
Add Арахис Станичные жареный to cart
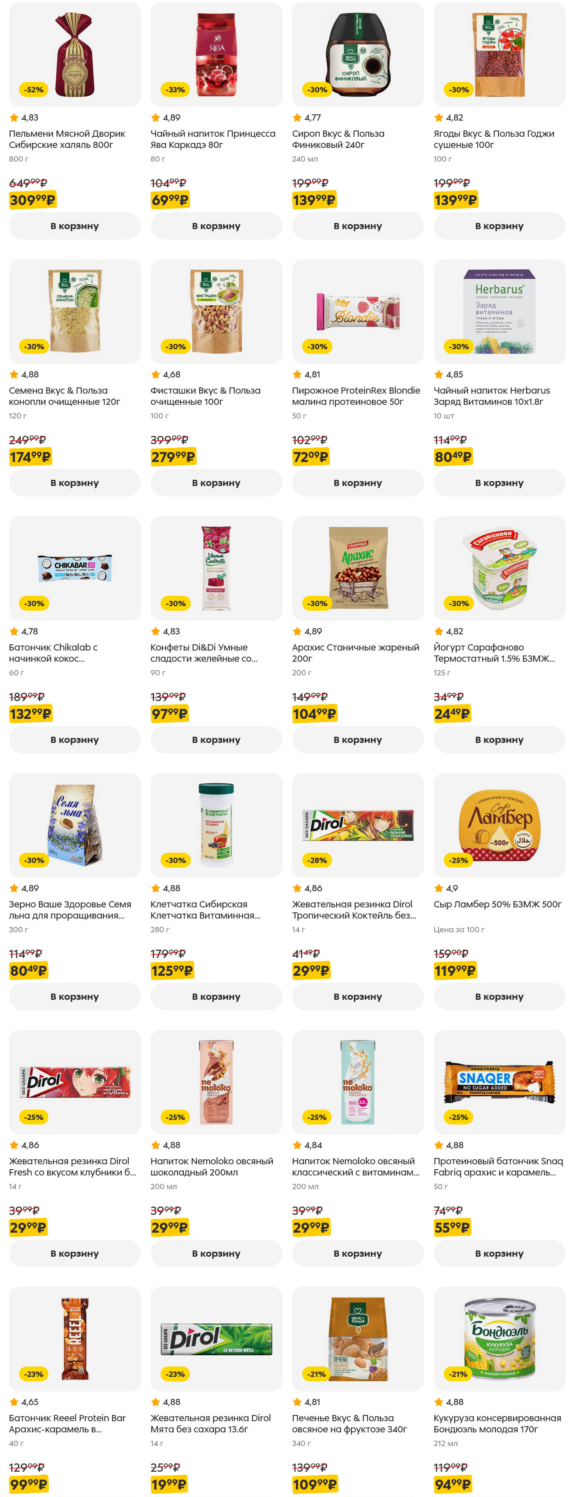coord(358,739)
